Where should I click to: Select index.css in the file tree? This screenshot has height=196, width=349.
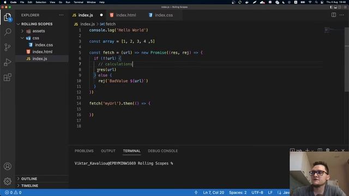pos(44,45)
